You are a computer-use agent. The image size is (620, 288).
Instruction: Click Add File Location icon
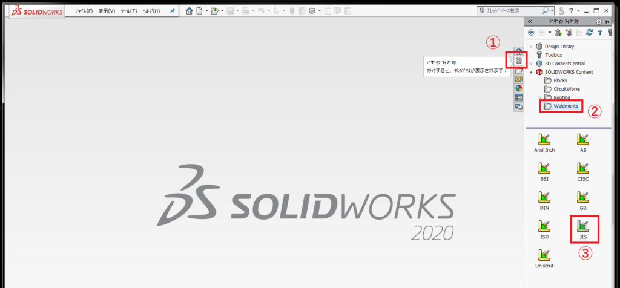569,33
